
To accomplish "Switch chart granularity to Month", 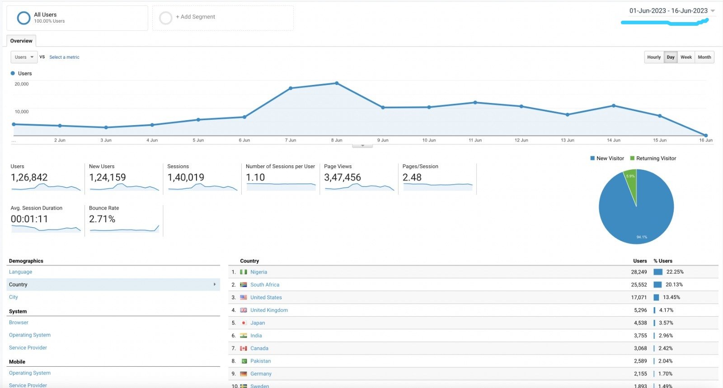I will click(x=704, y=57).
